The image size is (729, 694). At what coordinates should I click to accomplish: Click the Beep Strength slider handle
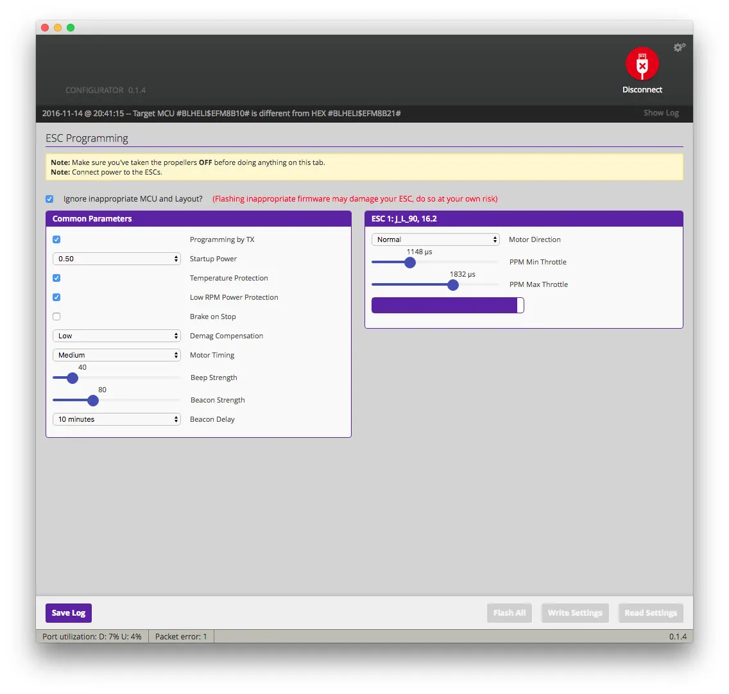click(73, 378)
